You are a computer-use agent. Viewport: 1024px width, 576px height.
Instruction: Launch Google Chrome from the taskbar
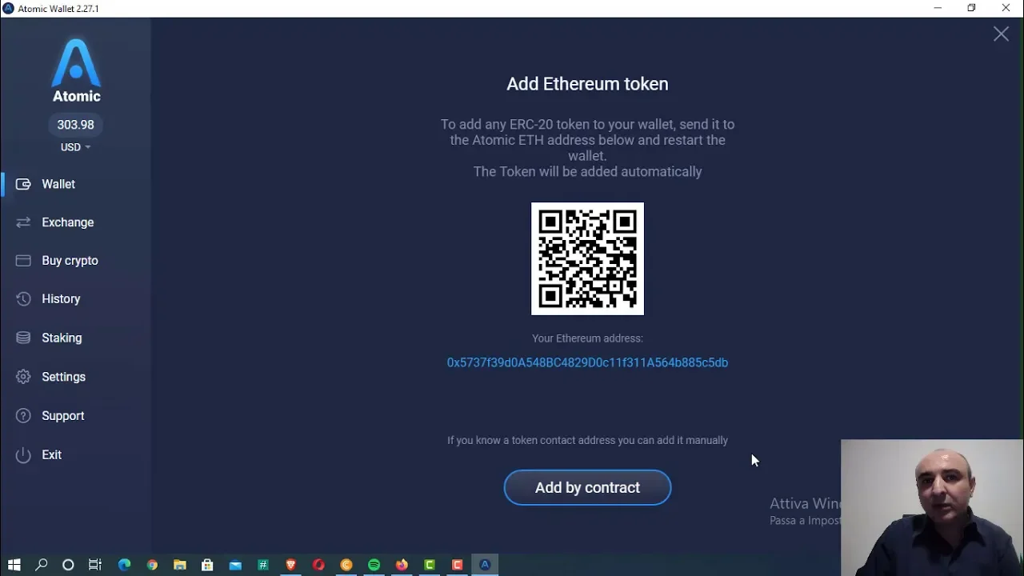152,565
